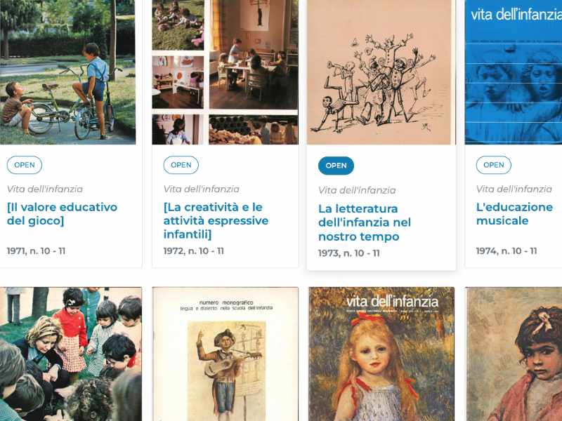Click OPEN button for 1971 issue
The width and height of the screenshot is (562, 421).
pos(25,165)
